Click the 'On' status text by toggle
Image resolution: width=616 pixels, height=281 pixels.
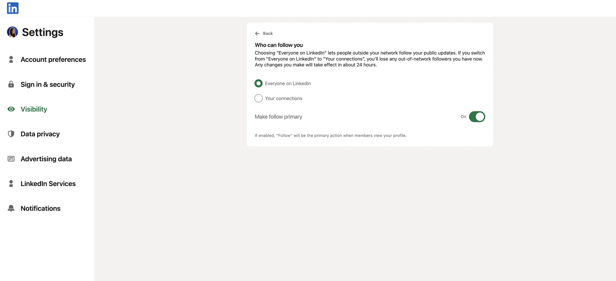pos(463,117)
